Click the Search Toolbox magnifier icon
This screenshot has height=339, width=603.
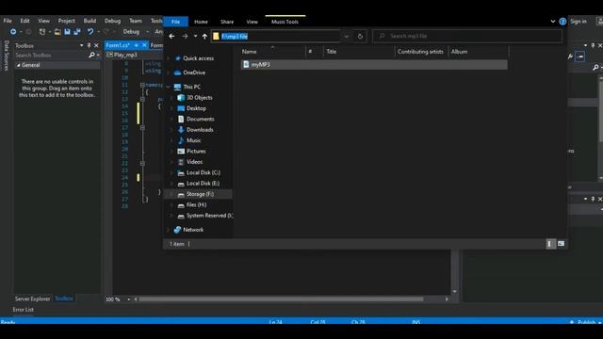(91, 56)
